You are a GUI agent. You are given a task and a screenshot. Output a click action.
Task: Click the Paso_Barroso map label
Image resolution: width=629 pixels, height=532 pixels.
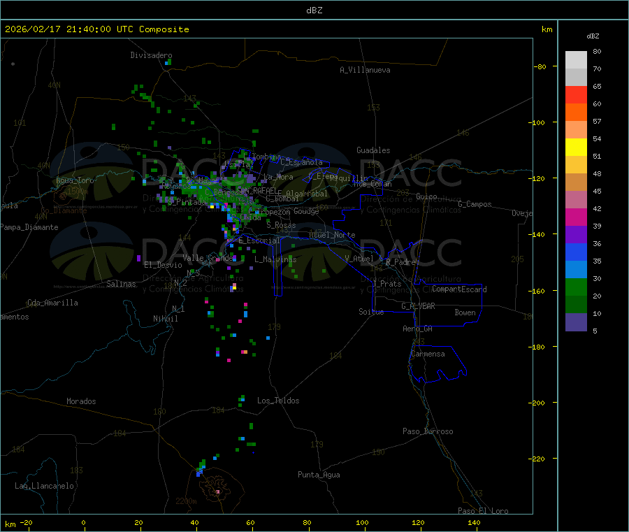pyautogui.click(x=428, y=431)
